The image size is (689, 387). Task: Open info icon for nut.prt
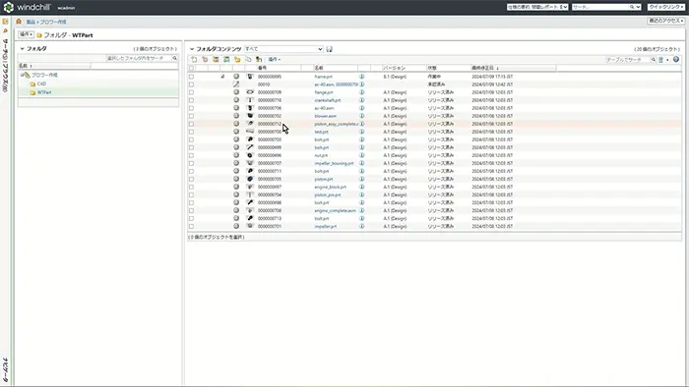point(361,155)
